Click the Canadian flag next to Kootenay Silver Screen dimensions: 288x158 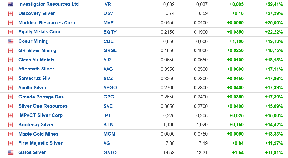tap(11, 125)
